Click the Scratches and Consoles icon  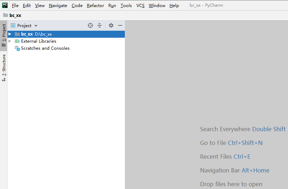click(17, 48)
